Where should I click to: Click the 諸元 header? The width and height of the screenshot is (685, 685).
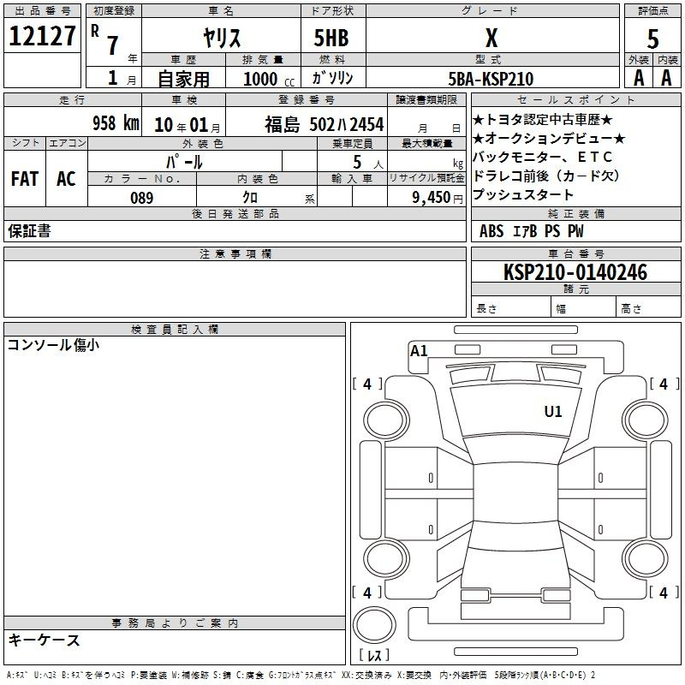[575, 289]
